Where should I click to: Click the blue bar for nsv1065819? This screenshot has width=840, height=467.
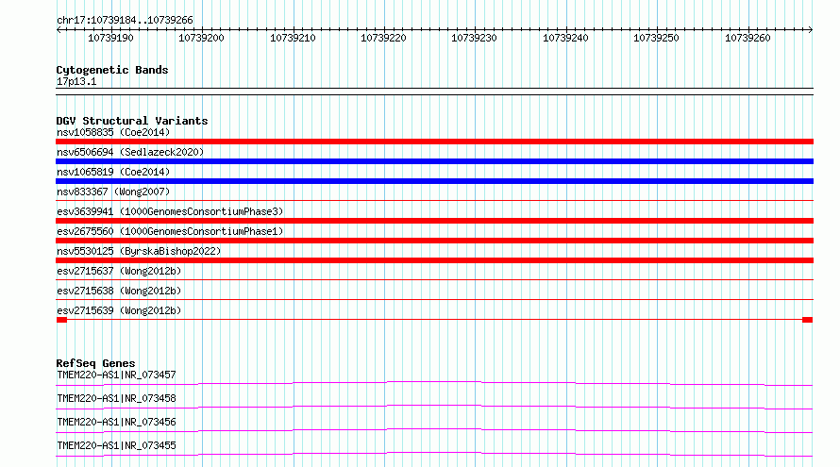point(434,181)
